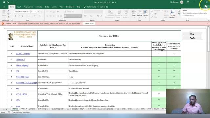Click the macro recording icon in the status bar
This screenshot has height=118, width=210.
pyautogui.click(x=9, y=112)
